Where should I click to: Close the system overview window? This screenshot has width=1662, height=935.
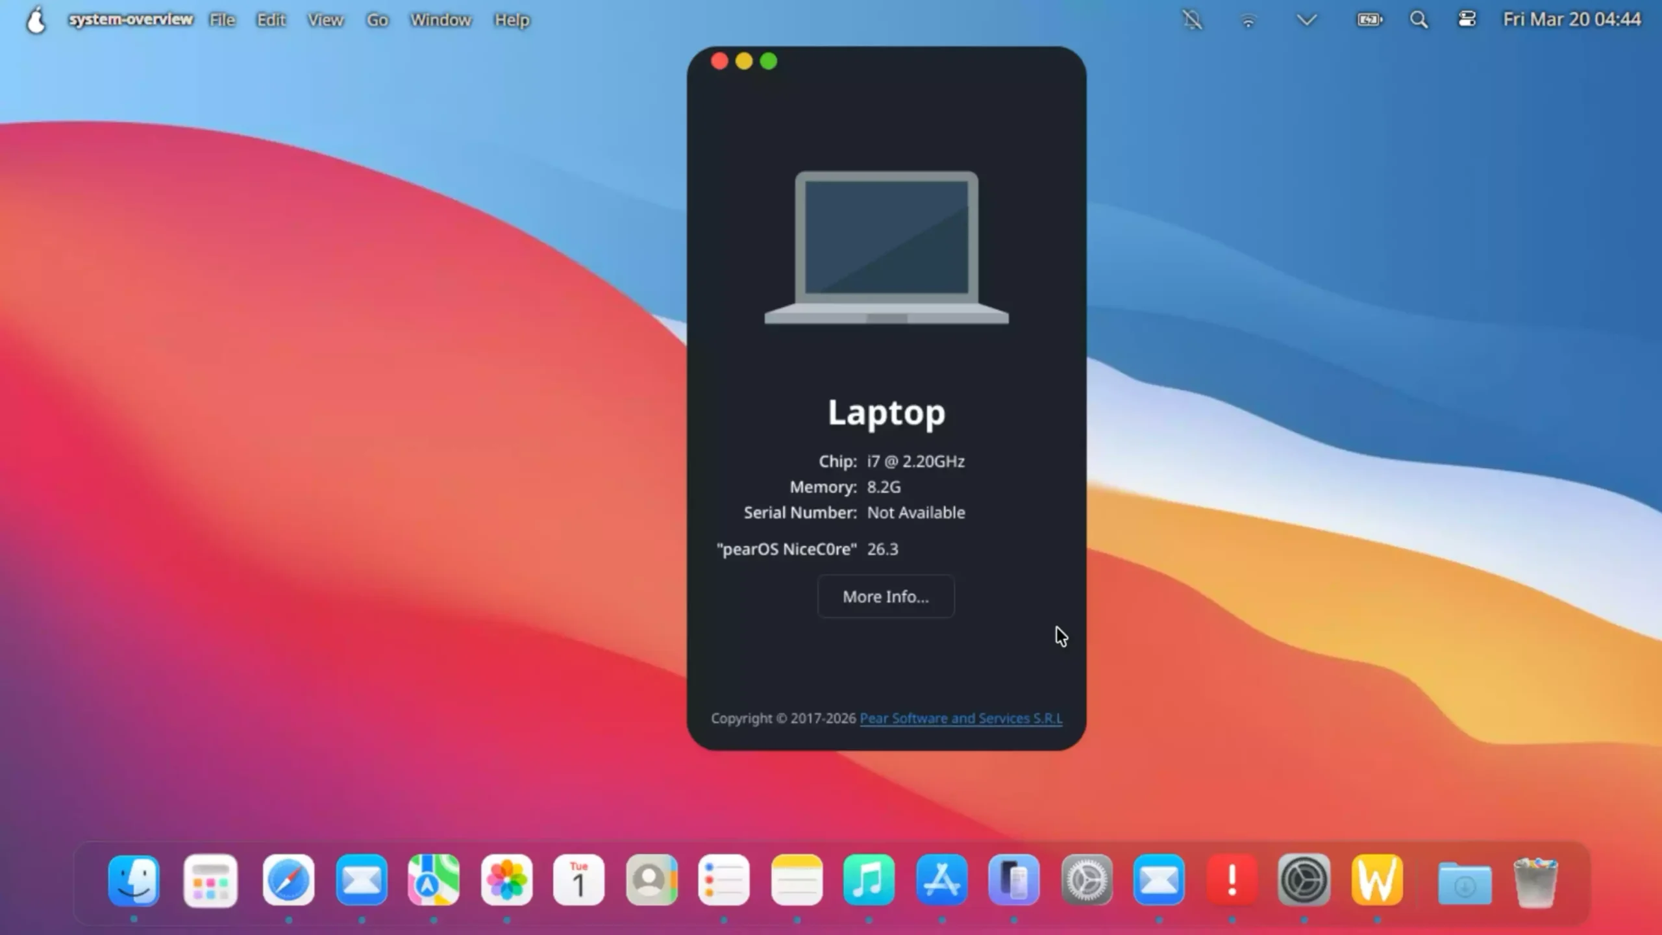719,61
